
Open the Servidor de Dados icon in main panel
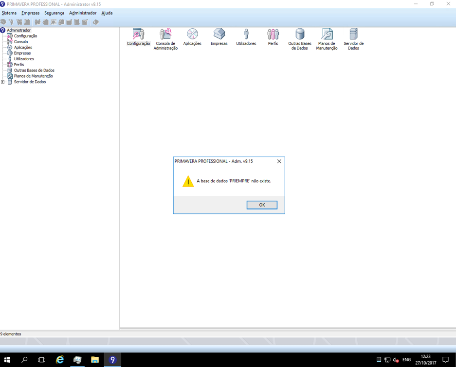(x=353, y=39)
